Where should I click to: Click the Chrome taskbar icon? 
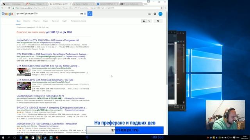click(39, 137)
